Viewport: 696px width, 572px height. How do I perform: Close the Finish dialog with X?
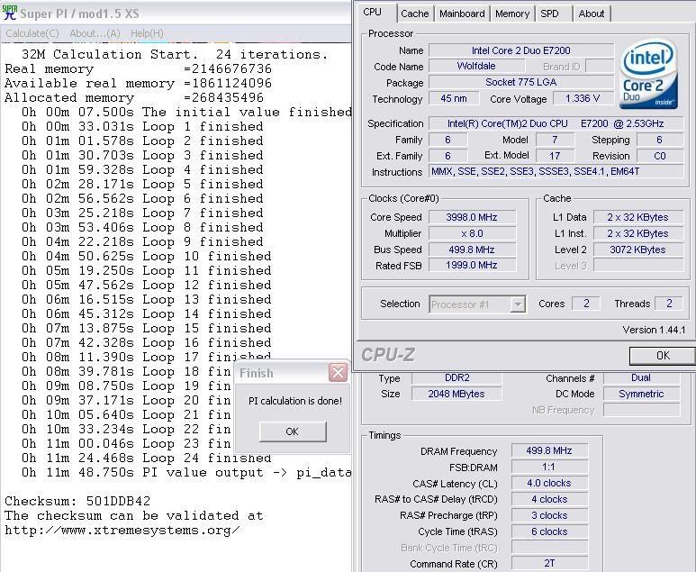click(x=338, y=373)
